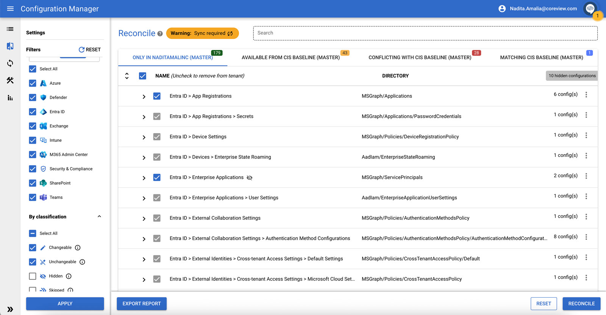Uncheck the Intune filter checkbox
This screenshot has width=606, height=315.
tap(33, 140)
